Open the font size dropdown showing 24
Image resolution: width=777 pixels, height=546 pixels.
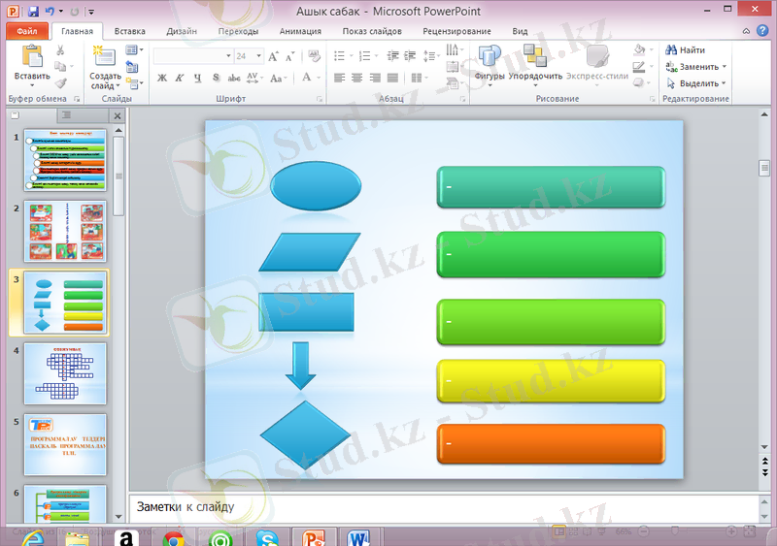pos(256,56)
